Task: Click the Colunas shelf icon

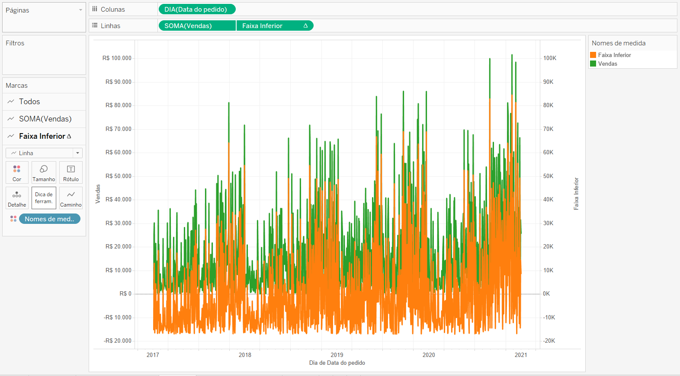Action: [x=95, y=9]
